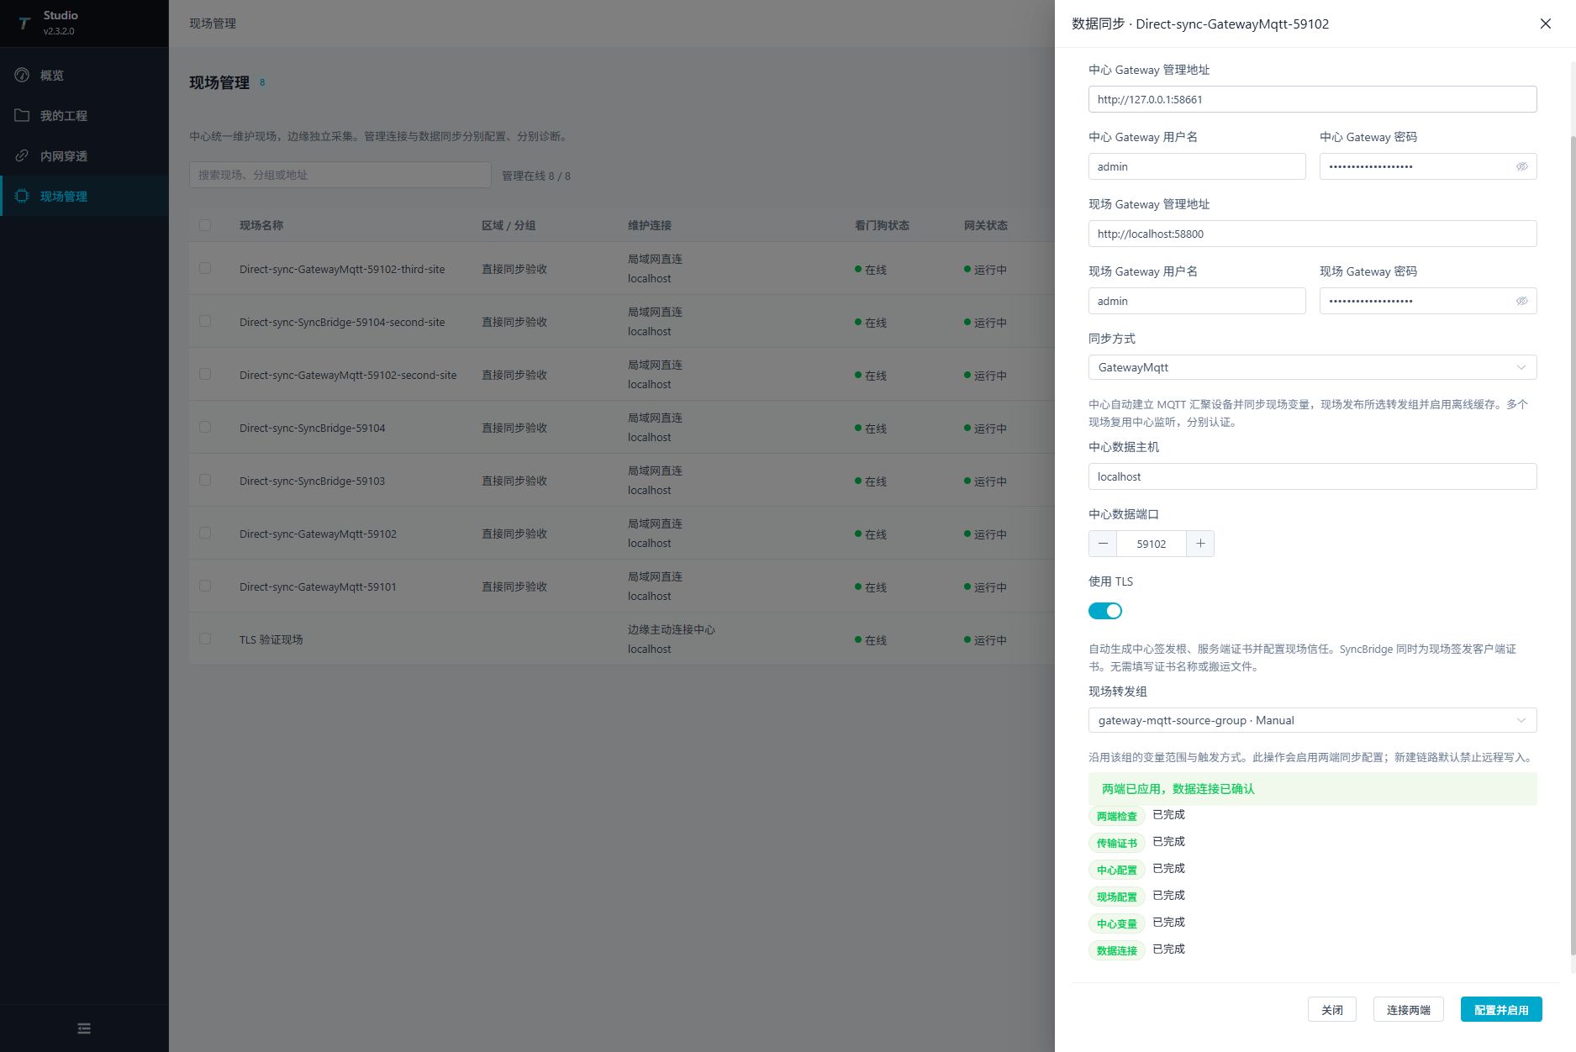
Task: Open the 同步方式 GatewayMqtt dropdown
Action: pos(1312,367)
